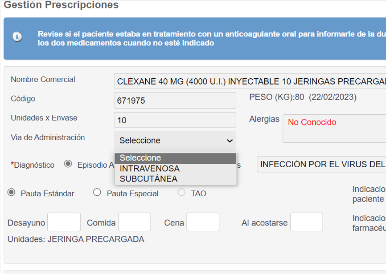Open the Via de Administración dropdown
The height and width of the screenshot is (274, 386).
[175, 141]
